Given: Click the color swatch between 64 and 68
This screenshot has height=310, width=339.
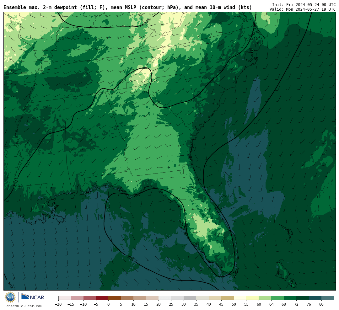Looking at the screenshot, I should [x=278, y=298].
